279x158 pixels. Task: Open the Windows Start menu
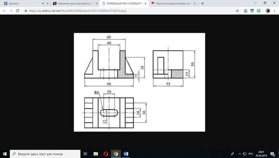click(5, 154)
